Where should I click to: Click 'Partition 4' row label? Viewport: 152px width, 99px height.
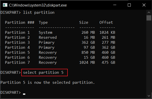coord(17,47)
